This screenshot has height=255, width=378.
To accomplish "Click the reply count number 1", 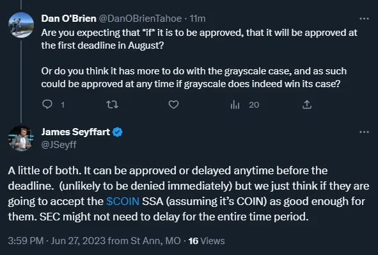I will [63, 105].
